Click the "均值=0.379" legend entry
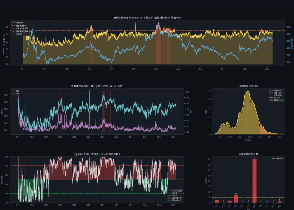The image size is (294, 210). click(x=275, y=93)
